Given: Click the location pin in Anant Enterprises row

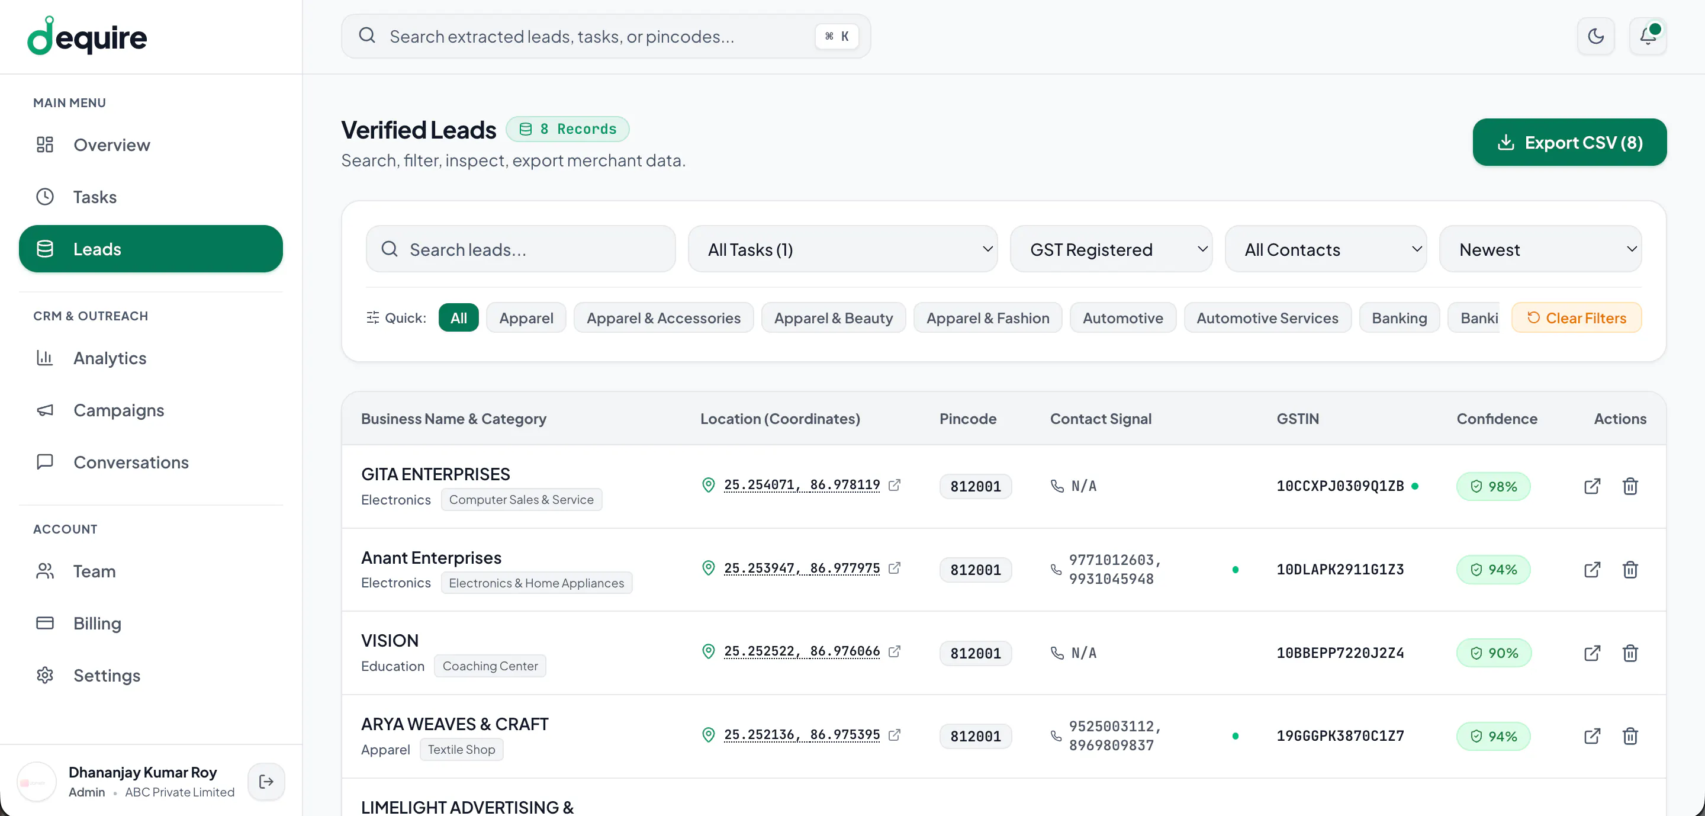Looking at the screenshot, I should [708, 568].
